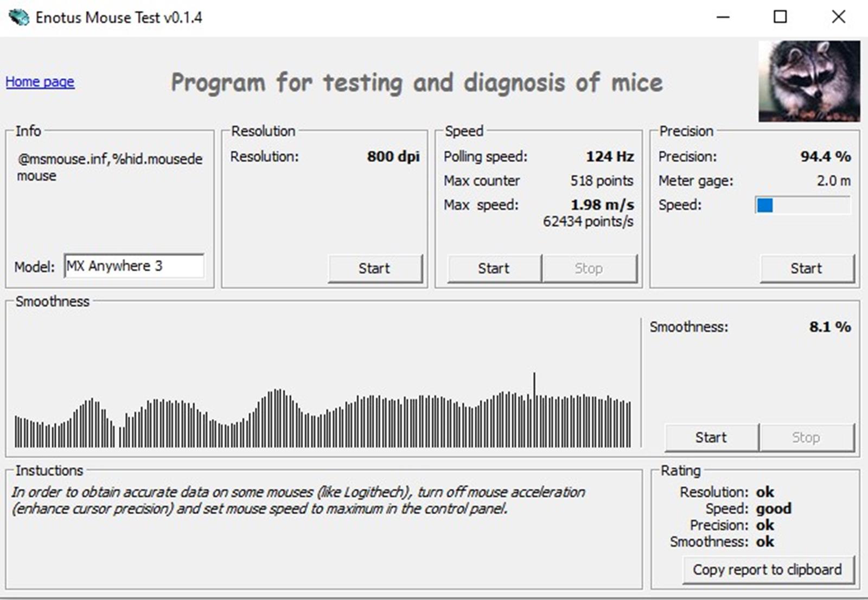Stop the Smoothness test

806,437
